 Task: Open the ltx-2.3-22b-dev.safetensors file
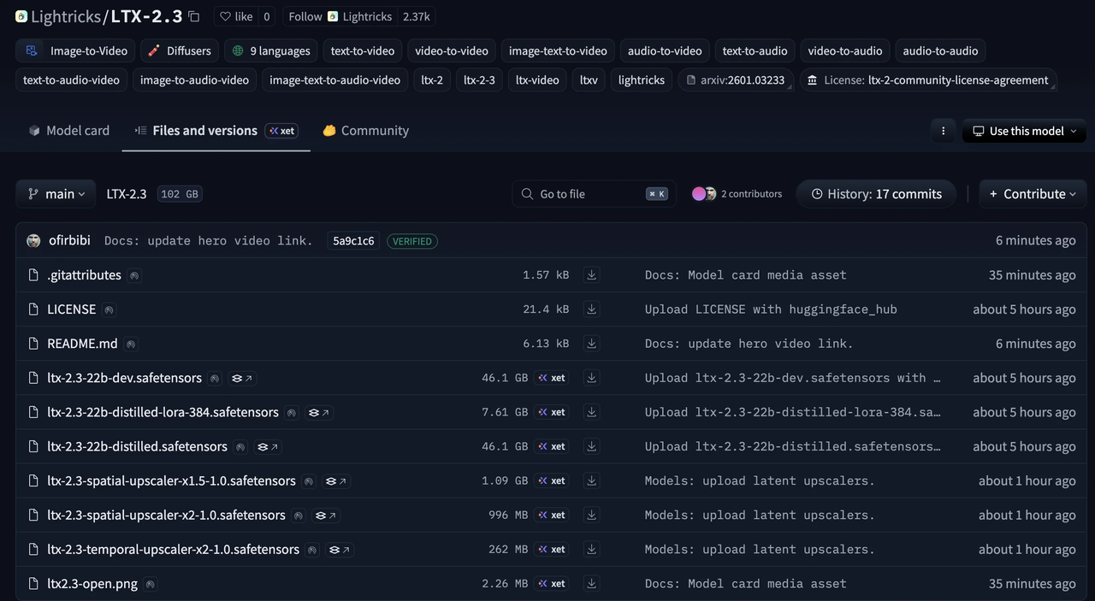124,378
